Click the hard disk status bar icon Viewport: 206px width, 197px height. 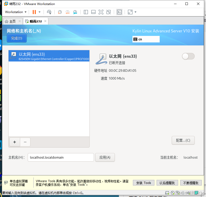click(167, 193)
